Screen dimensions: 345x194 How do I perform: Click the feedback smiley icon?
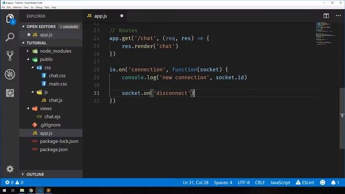click(322, 182)
